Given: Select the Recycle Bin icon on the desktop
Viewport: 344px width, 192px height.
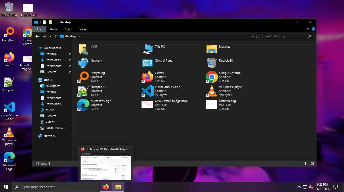Looking at the screenshot, I should (x=9, y=9).
